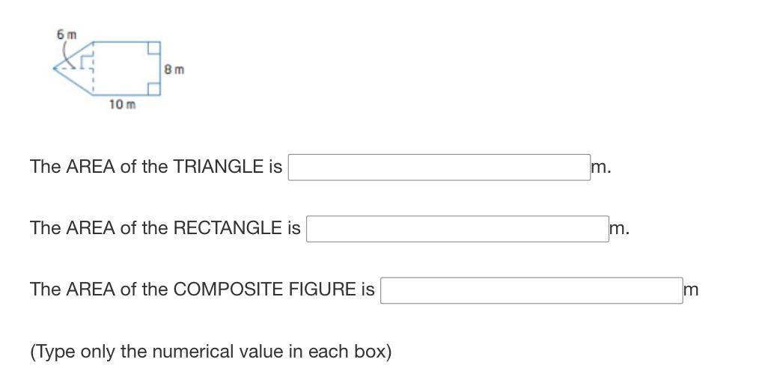The width and height of the screenshot is (765, 380).
Task: Click the 10 m bottom label
Action: (123, 105)
